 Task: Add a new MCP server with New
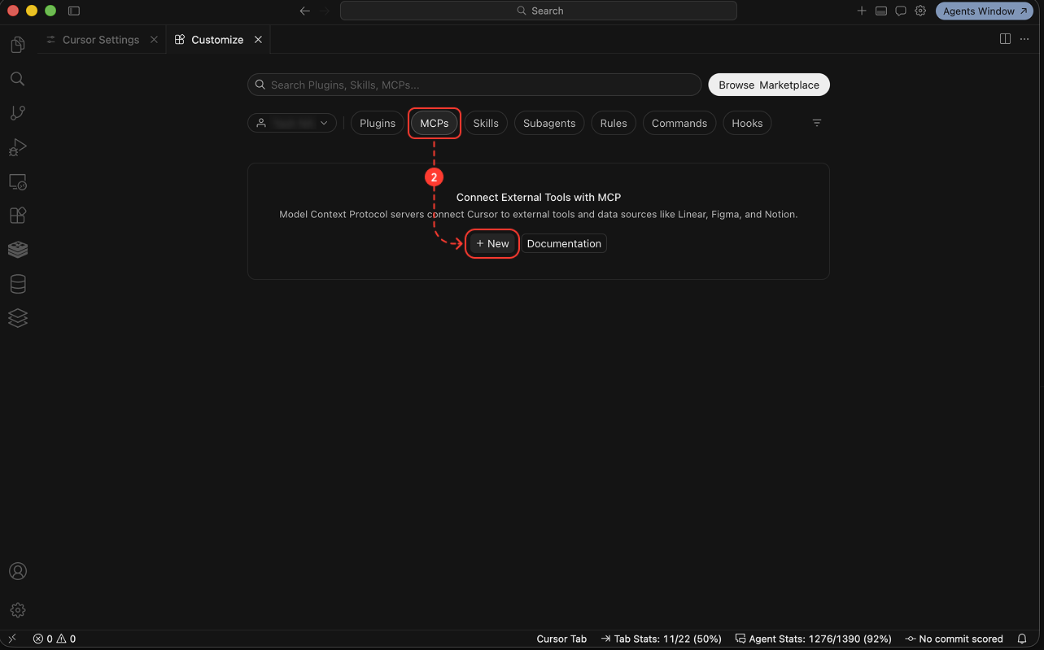[492, 243]
